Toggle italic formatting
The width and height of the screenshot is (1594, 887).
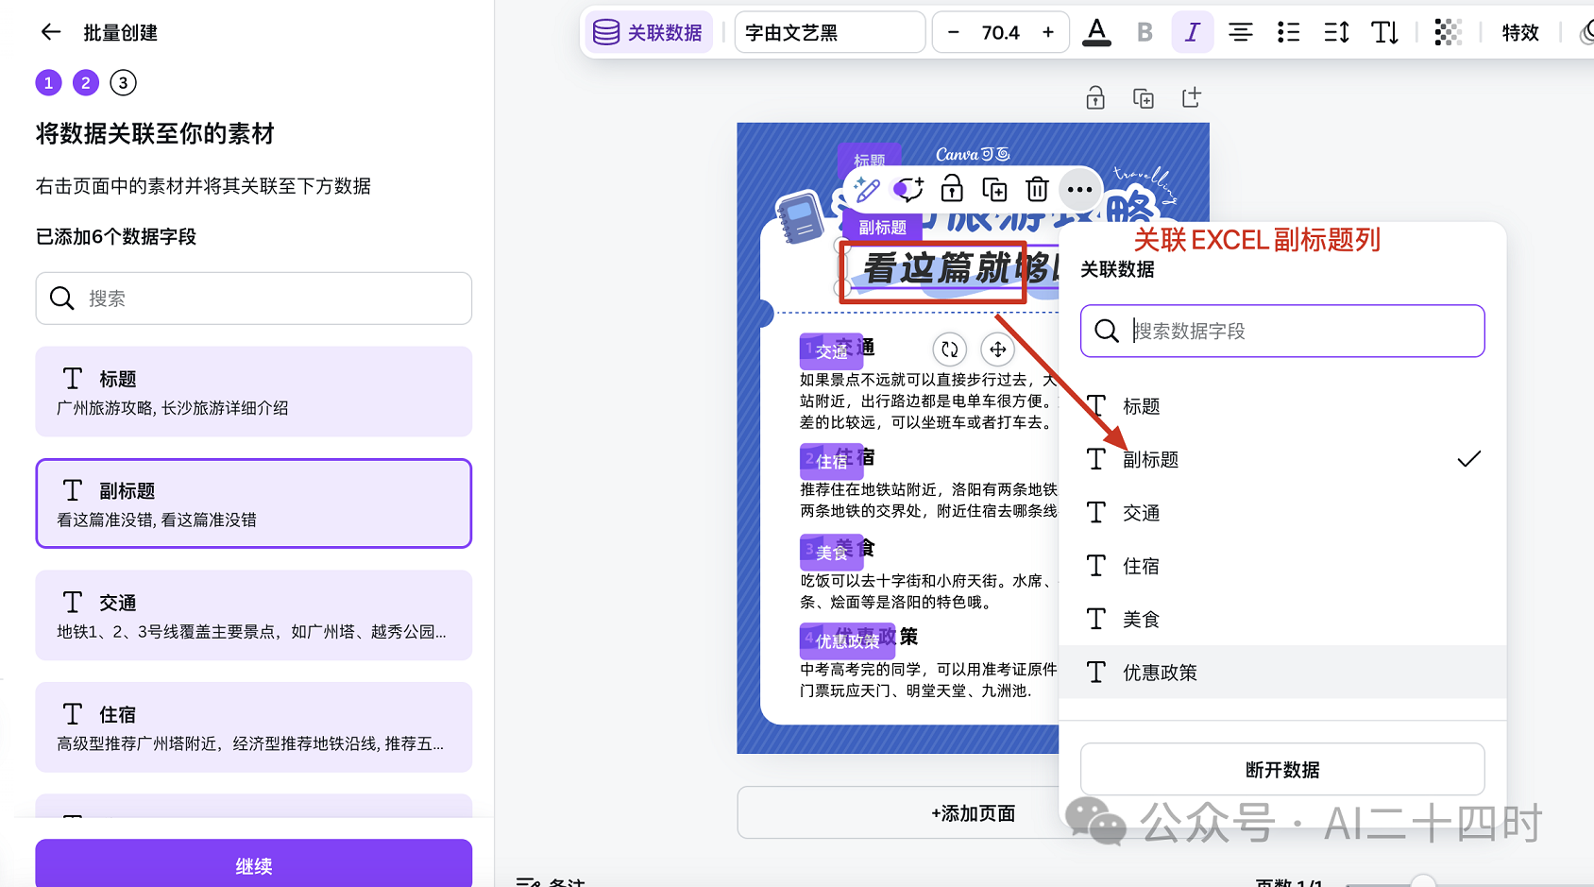pyautogui.click(x=1192, y=32)
